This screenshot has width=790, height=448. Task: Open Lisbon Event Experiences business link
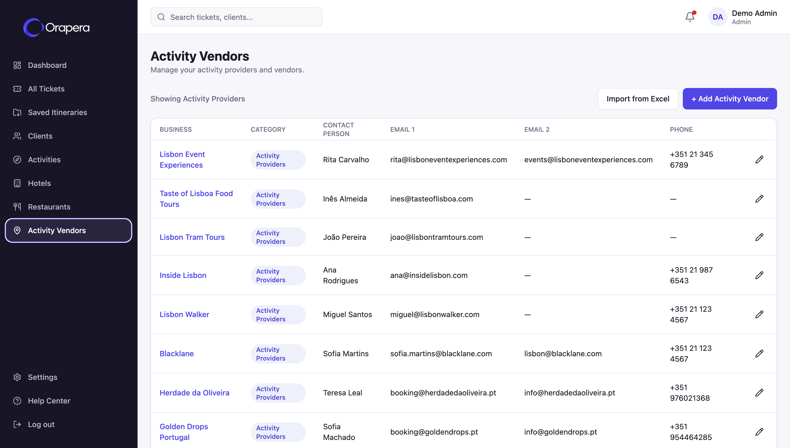182,160
